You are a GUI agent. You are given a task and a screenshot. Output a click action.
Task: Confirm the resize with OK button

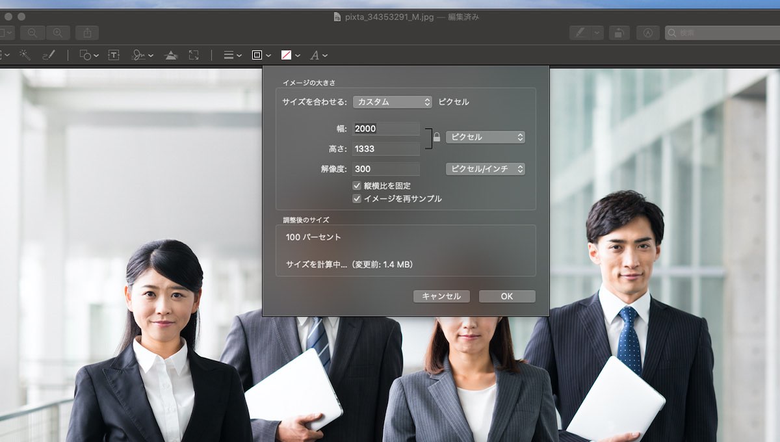pyautogui.click(x=507, y=296)
